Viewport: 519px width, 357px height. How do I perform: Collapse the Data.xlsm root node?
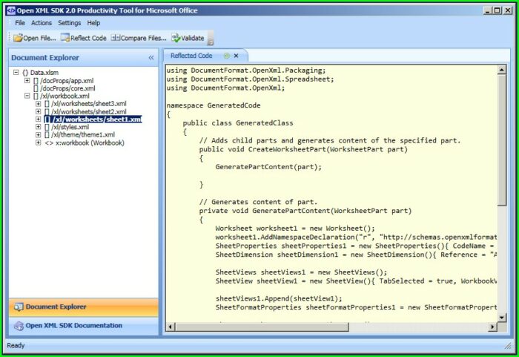tap(16, 72)
